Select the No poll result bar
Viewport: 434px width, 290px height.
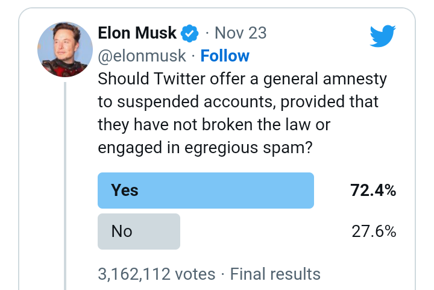(x=139, y=232)
